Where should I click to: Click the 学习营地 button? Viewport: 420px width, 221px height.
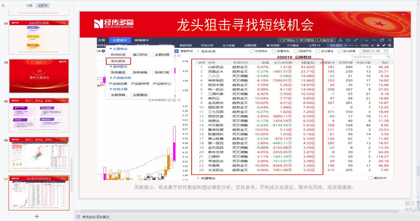point(307,40)
